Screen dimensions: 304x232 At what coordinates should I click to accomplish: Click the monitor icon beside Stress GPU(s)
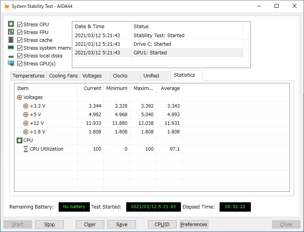click(x=11, y=63)
